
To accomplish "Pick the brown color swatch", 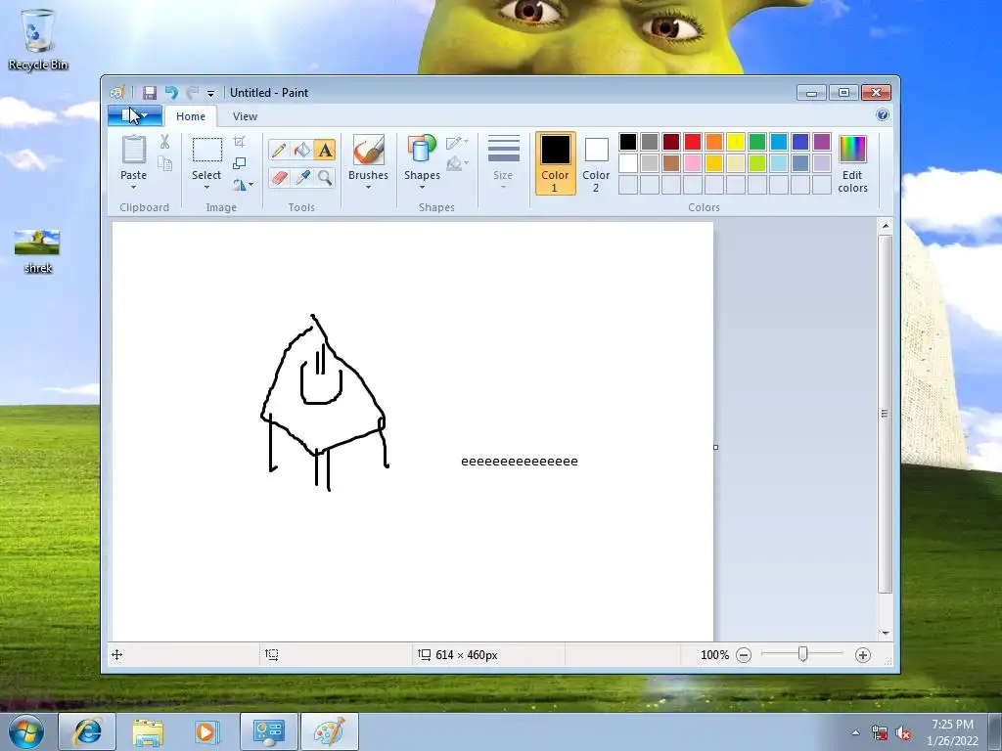I will 671,163.
